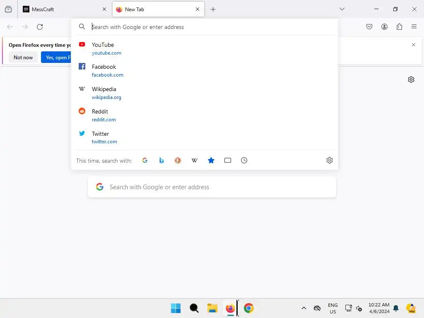Choose the Wikipedia suggestion

coord(205,93)
